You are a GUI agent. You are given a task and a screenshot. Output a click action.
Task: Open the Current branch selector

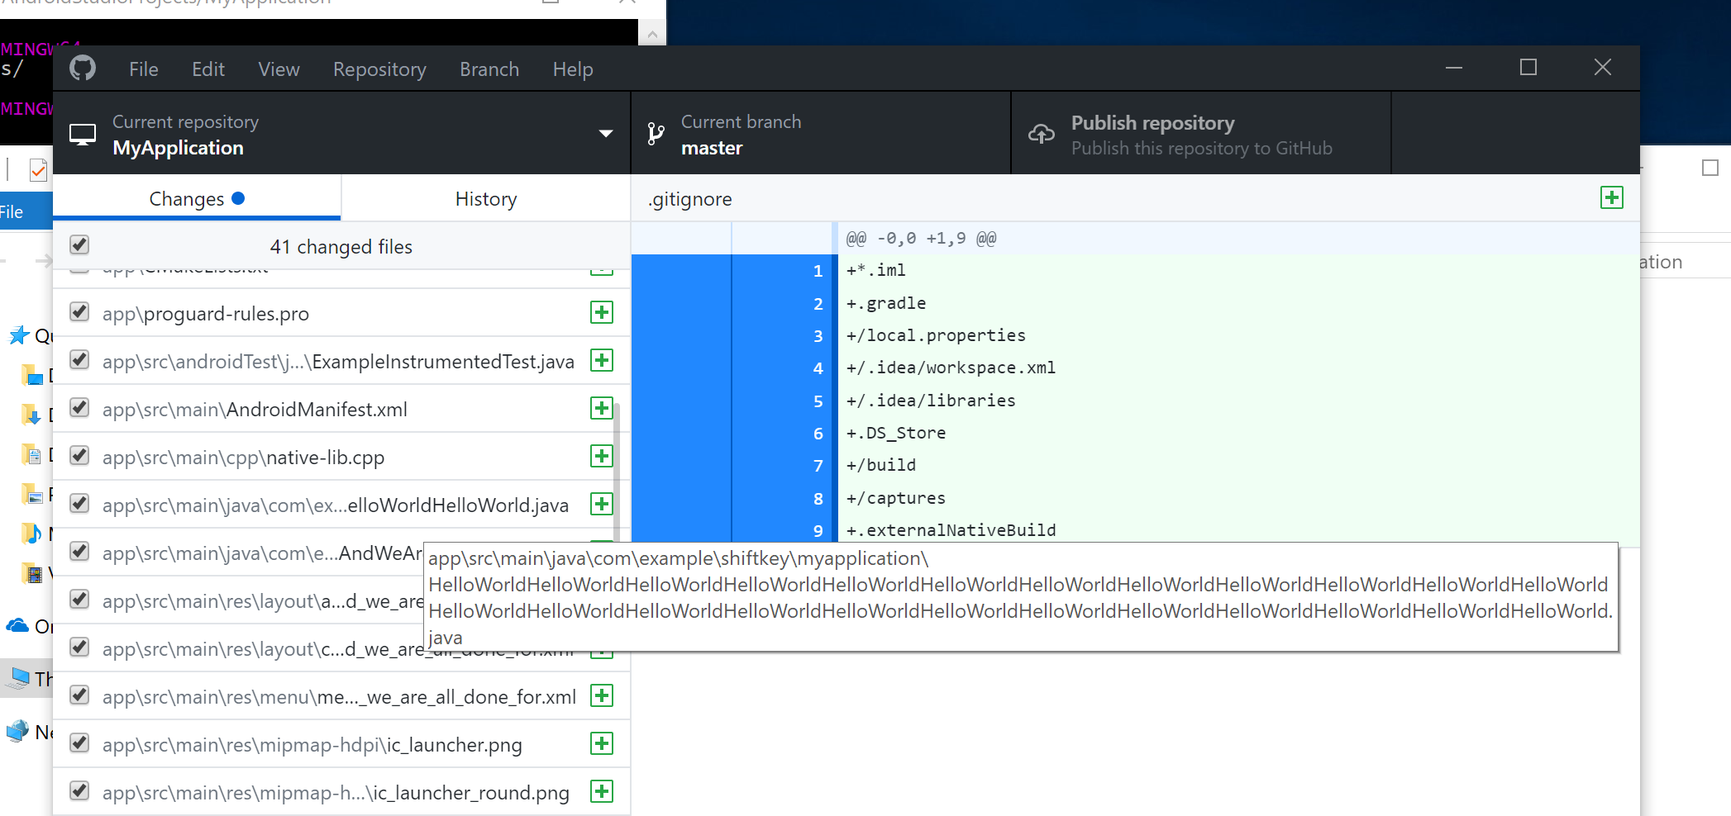[x=821, y=133]
